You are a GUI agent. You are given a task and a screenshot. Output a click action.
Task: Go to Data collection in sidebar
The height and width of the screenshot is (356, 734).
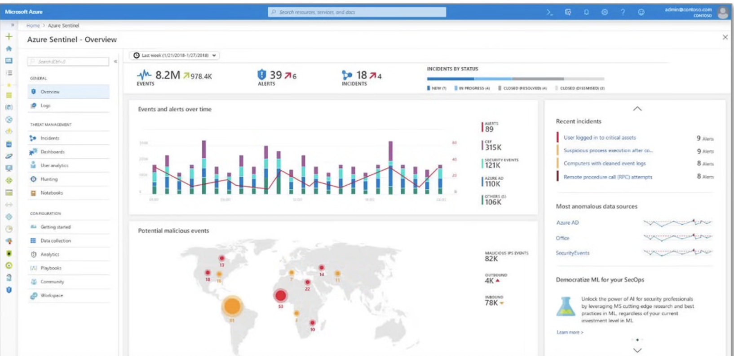tap(56, 241)
